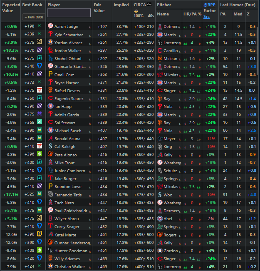The image size is (260, 271).
Task: Sort by the Expected Value column header
Action: click(11, 8)
